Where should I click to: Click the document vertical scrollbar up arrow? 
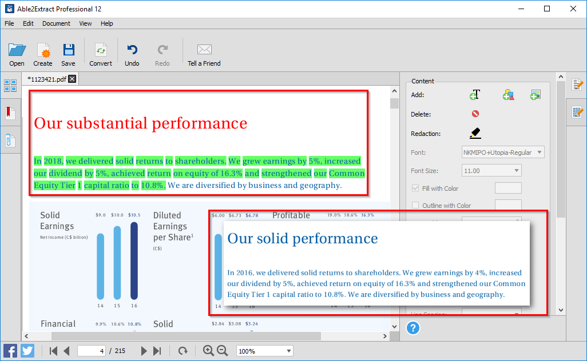pos(394,91)
